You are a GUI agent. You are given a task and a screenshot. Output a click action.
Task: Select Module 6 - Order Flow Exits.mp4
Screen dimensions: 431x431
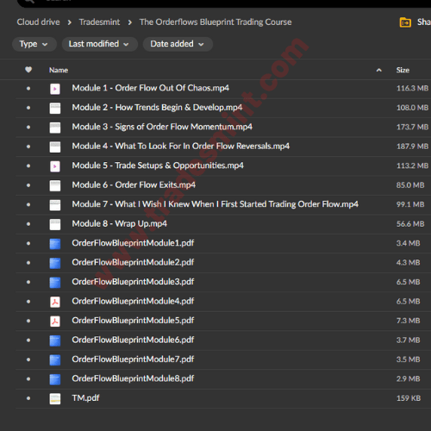click(134, 184)
